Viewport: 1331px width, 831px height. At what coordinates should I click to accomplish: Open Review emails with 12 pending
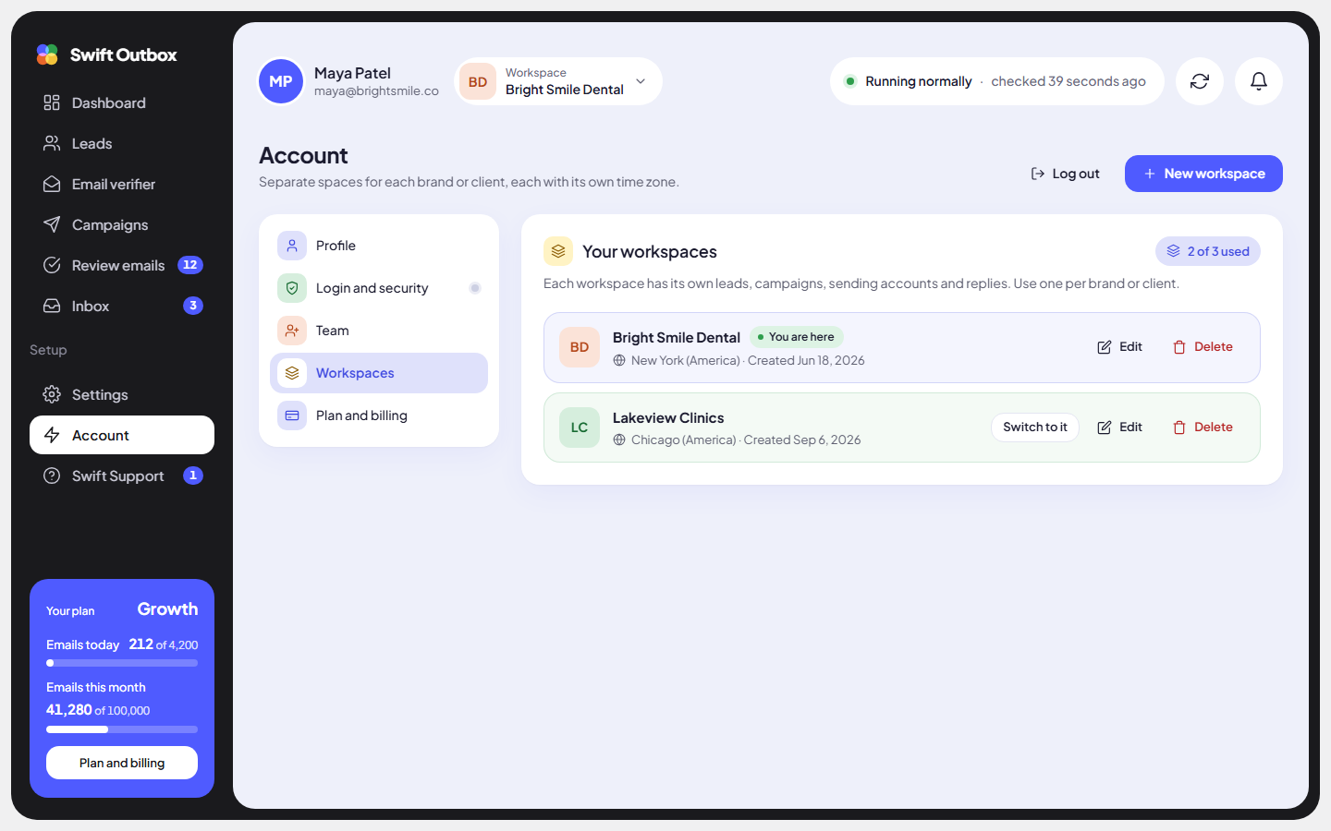(122, 265)
